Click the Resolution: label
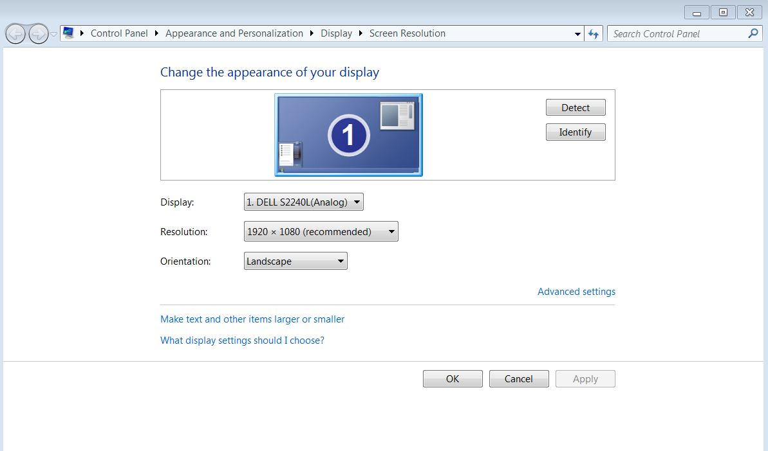The image size is (768, 451). 183,232
